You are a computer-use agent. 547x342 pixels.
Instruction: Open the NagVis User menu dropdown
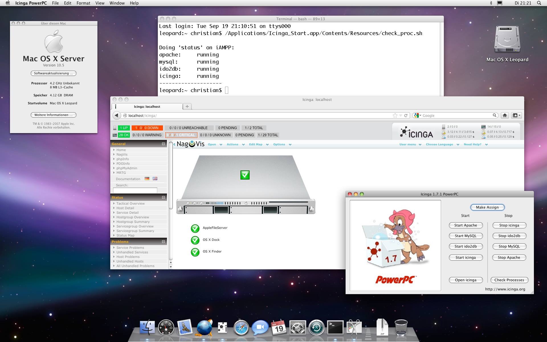(x=410, y=144)
